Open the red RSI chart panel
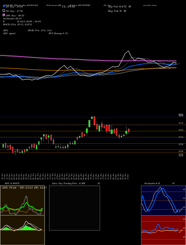 coord(163,230)
